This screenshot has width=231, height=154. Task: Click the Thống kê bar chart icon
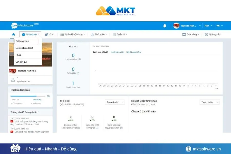click(x=92, y=34)
